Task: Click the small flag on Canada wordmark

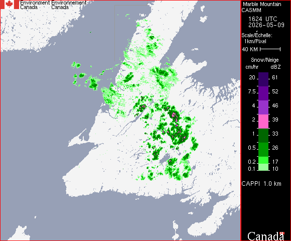Action: click(282, 233)
